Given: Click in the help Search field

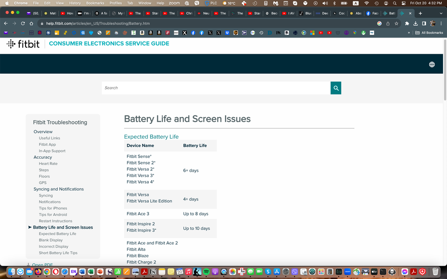Looking at the screenshot, I should coord(216,88).
